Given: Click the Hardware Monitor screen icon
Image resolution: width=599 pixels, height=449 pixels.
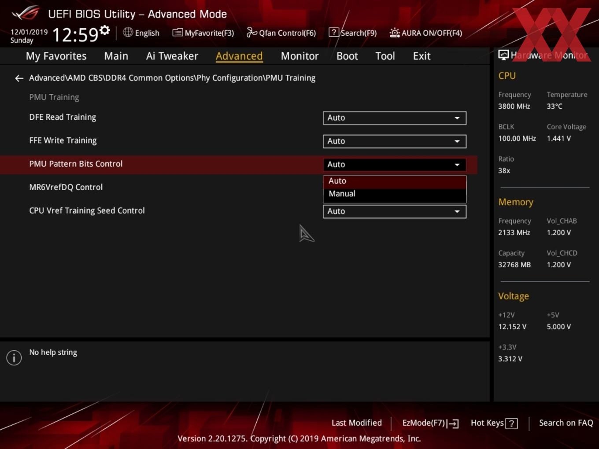Looking at the screenshot, I should [503, 55].
